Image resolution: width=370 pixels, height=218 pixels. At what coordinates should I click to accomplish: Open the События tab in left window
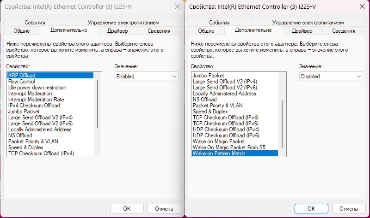pyautogui.click(x=35, y=22)
